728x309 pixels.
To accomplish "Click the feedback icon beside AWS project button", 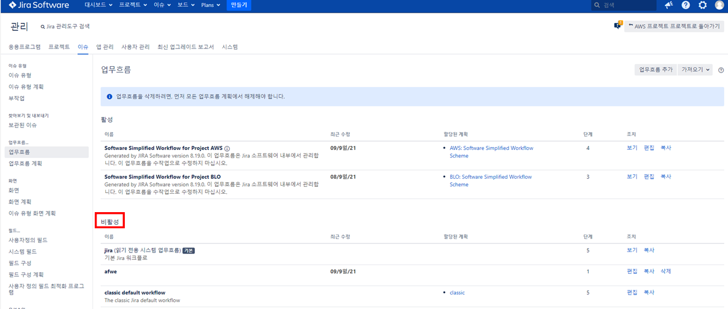I will [618, 25].
